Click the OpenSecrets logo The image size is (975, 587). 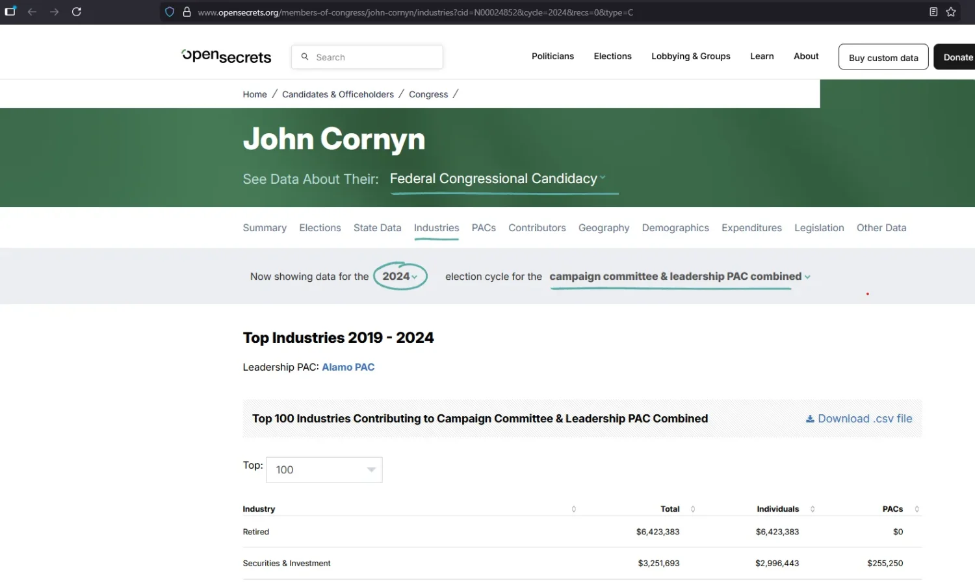pos(226,56)
